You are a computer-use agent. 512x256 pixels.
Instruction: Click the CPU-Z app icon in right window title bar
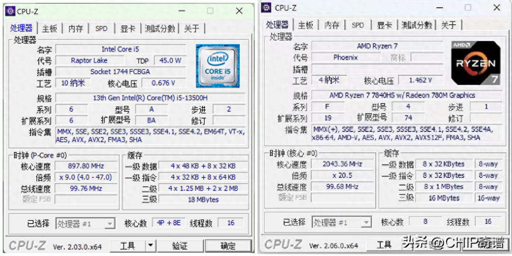267,7
